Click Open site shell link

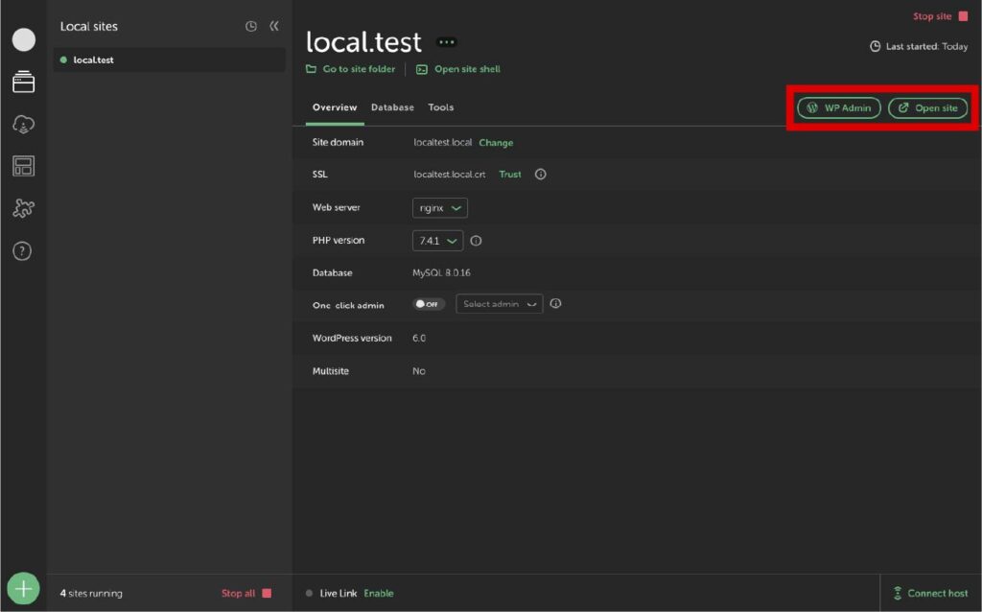(x=458, y=69)
